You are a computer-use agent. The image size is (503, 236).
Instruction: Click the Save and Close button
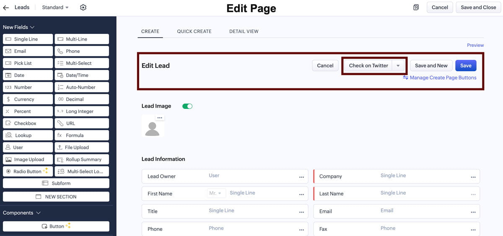coord(478,8)
